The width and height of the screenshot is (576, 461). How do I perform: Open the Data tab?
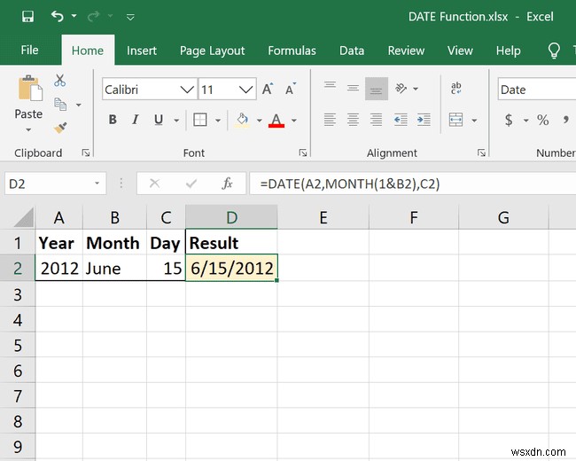point(352,51)
